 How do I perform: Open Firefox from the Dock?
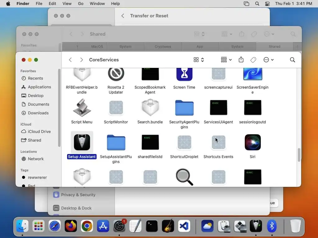coord(70,226)
